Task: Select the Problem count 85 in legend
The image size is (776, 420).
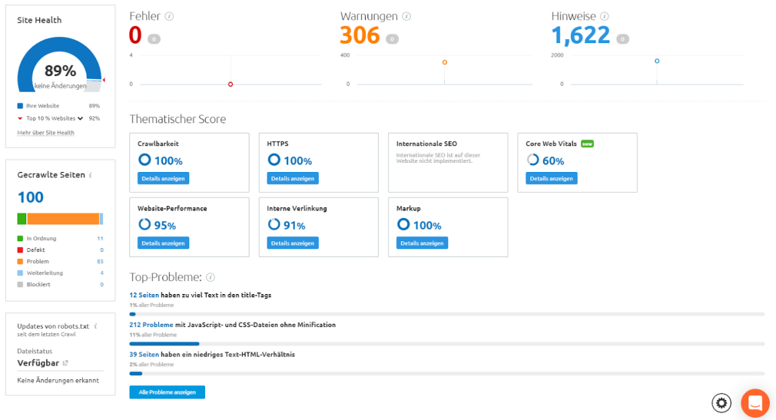Action: click(100, 262)
